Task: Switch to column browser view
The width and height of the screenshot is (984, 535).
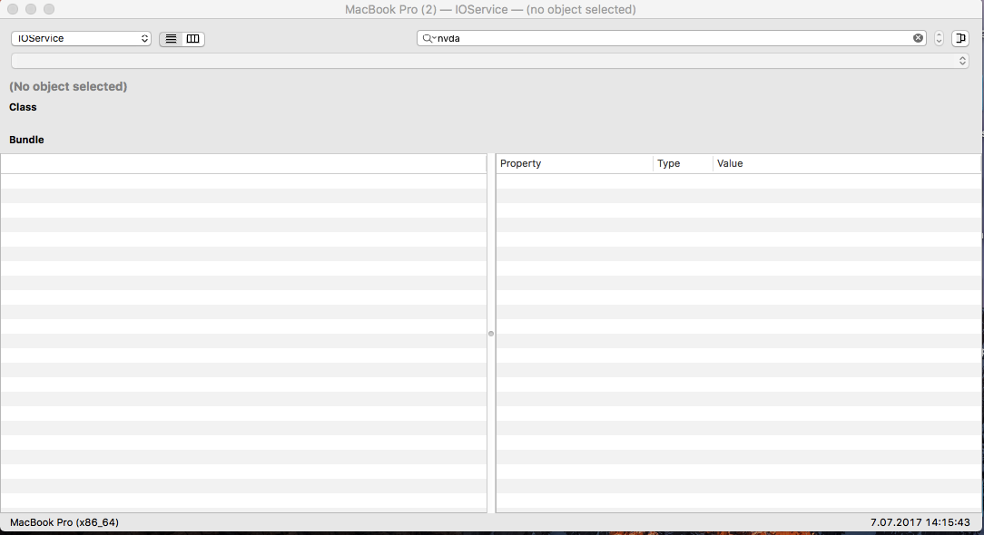Action: tap(193, 39)
